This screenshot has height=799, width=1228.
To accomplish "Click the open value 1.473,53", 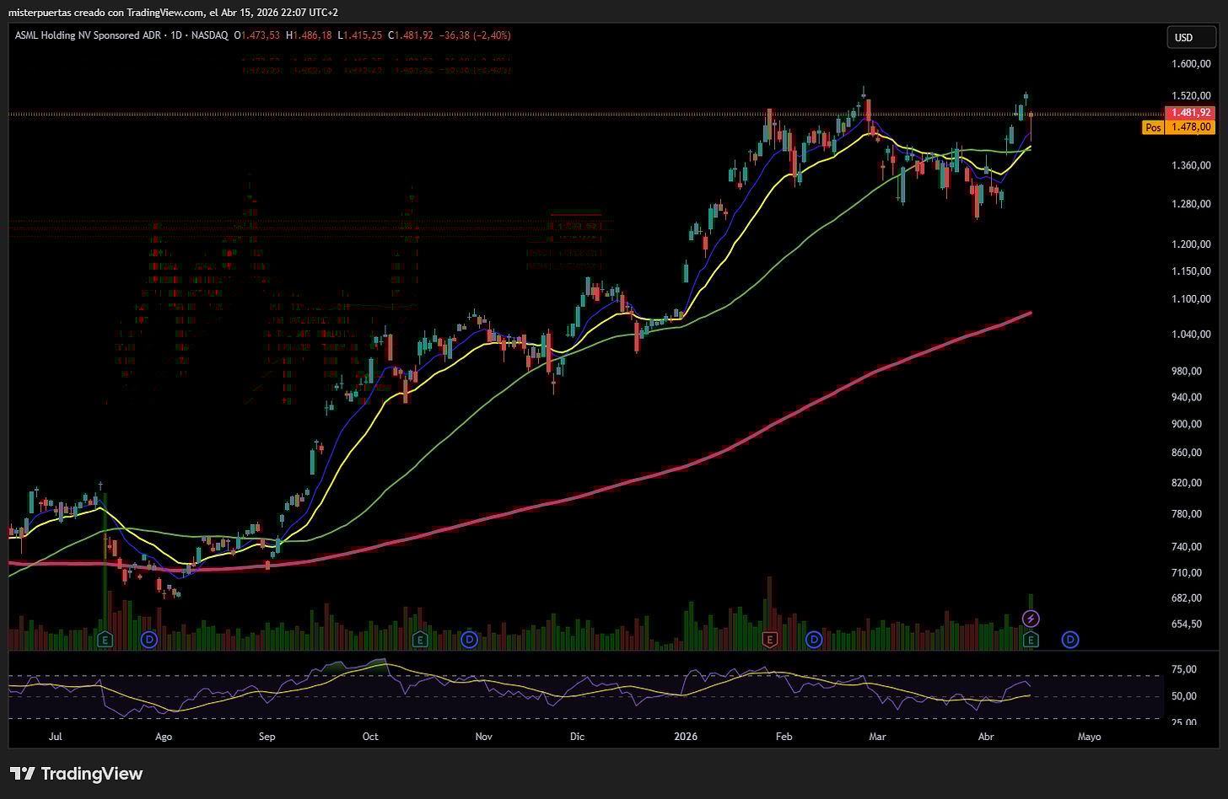I will coord(261,35).
